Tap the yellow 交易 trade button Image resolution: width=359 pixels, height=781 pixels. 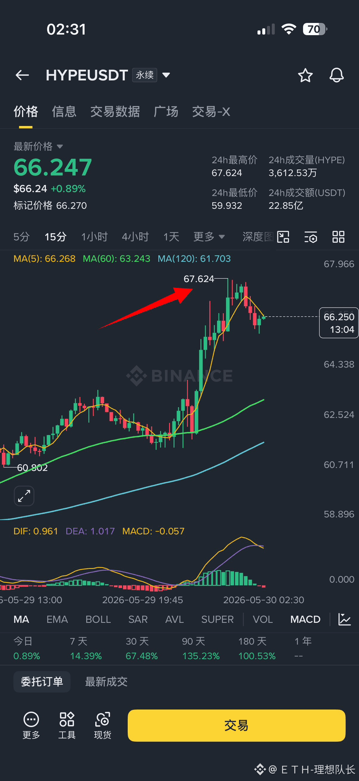click(x=236, y=725)
